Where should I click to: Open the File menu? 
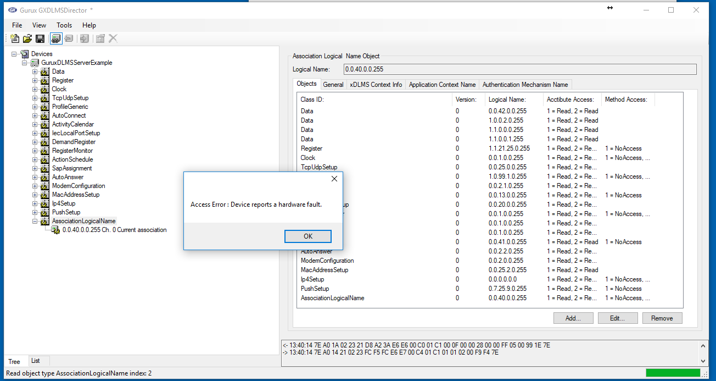(x=17, y=25)
